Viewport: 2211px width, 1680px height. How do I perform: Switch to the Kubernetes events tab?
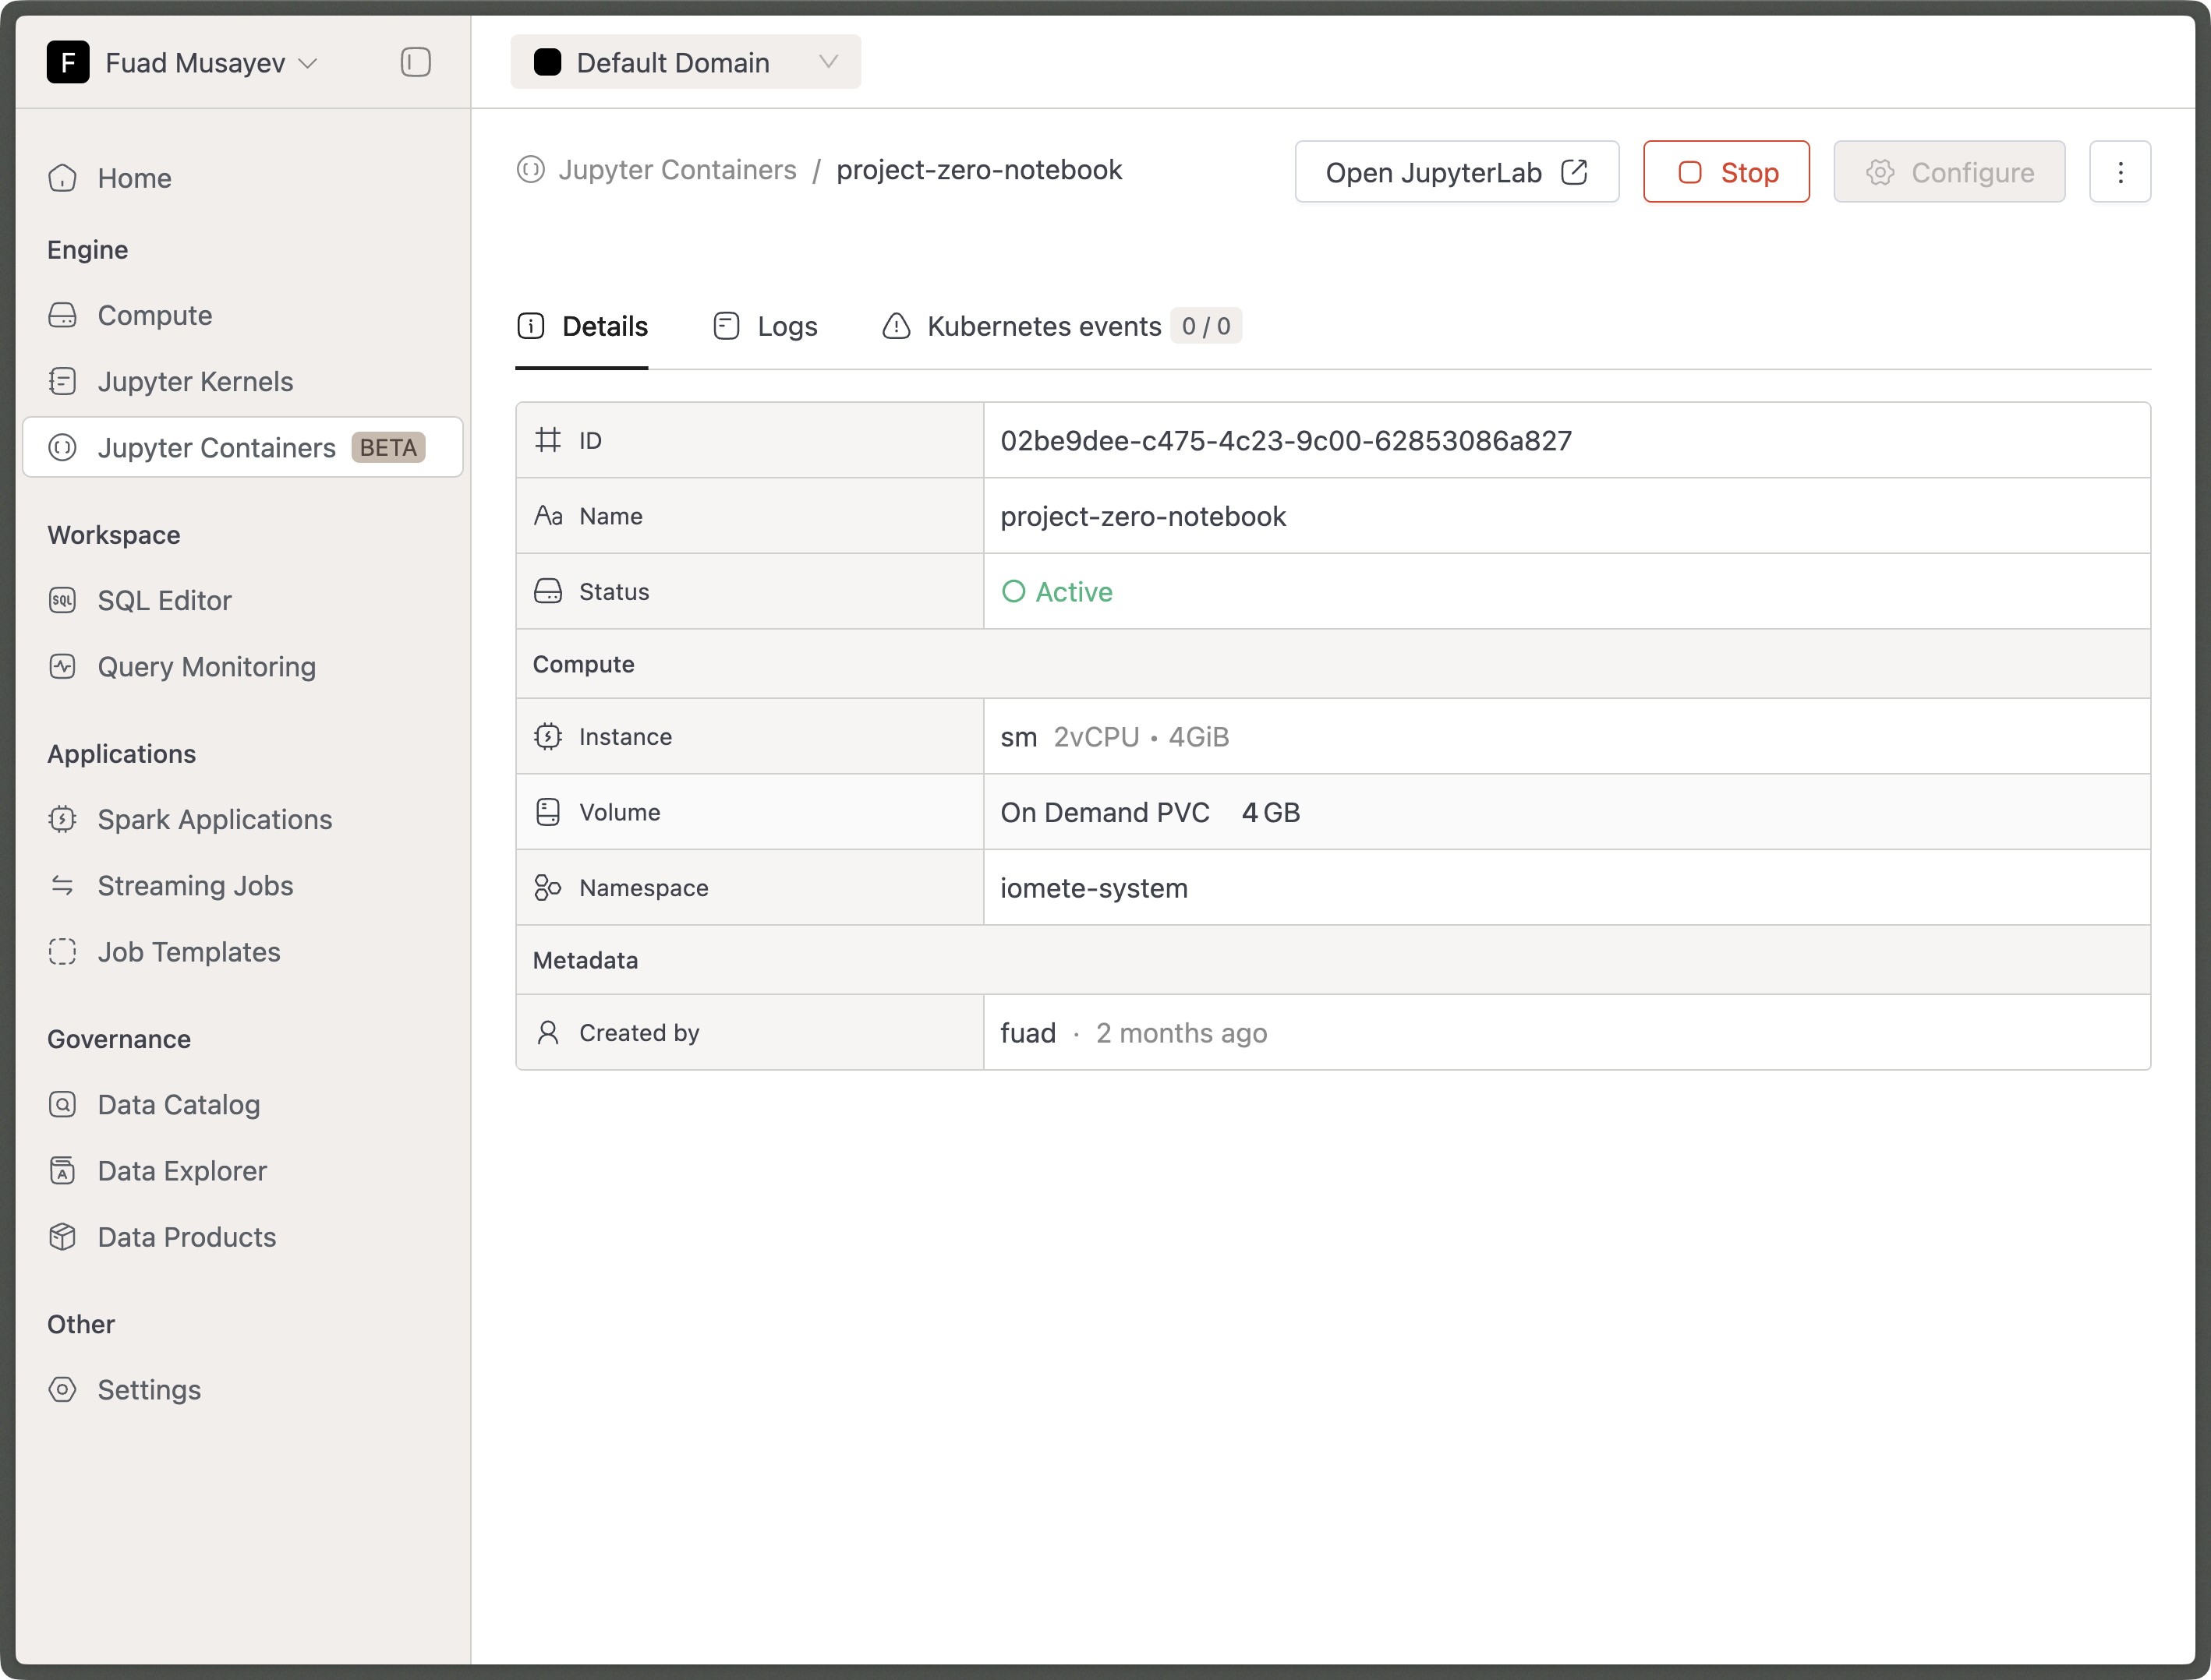pos(1043,326)
